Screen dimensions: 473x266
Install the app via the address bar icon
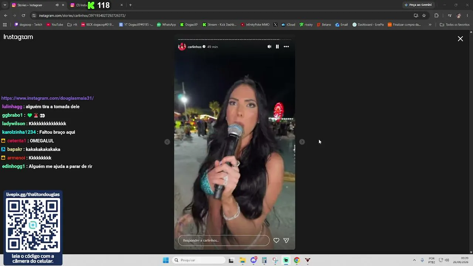(416, 16)
